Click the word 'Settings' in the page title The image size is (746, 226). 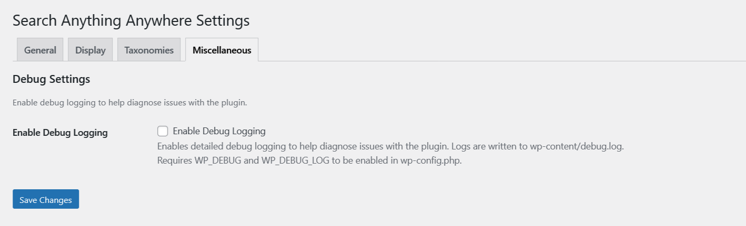pyautogui.click(x=223, y=21)
